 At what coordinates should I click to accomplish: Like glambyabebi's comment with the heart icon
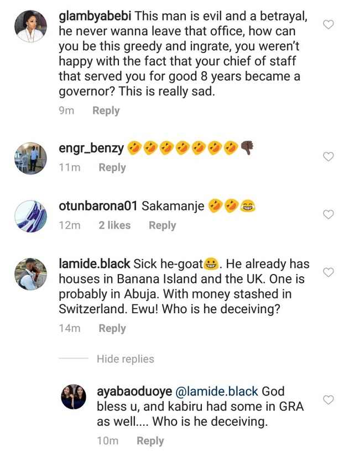pyautogui.click(x=328, y=24)
